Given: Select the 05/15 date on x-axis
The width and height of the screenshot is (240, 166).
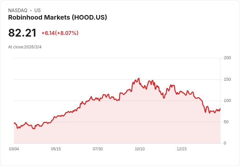Looking at the screenshot, I should [x=56, y=149].
